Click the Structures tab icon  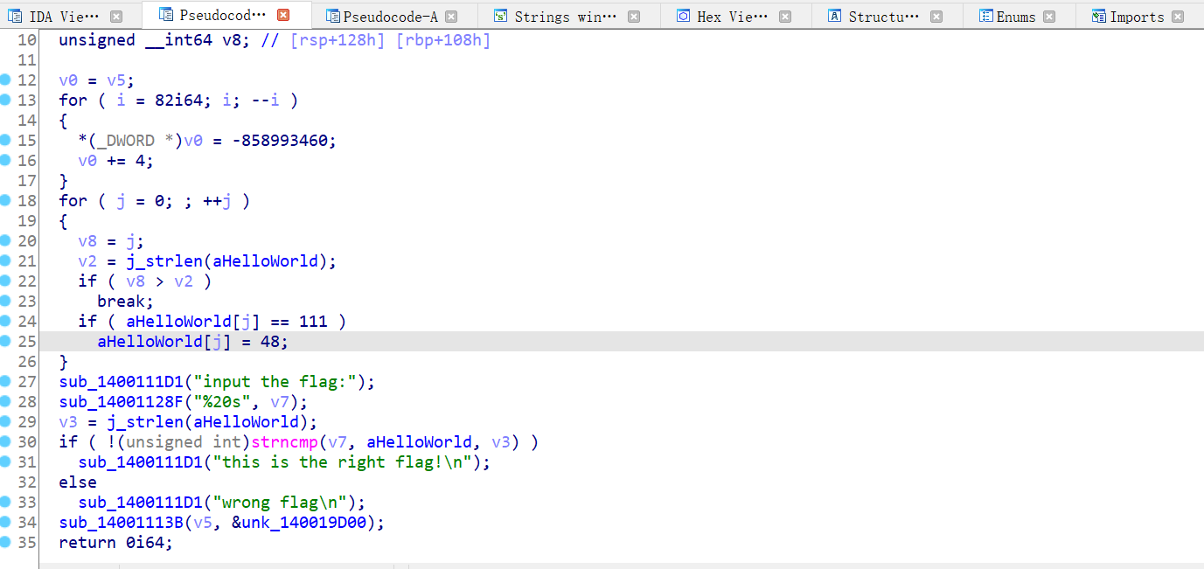(x=835, y=17)
